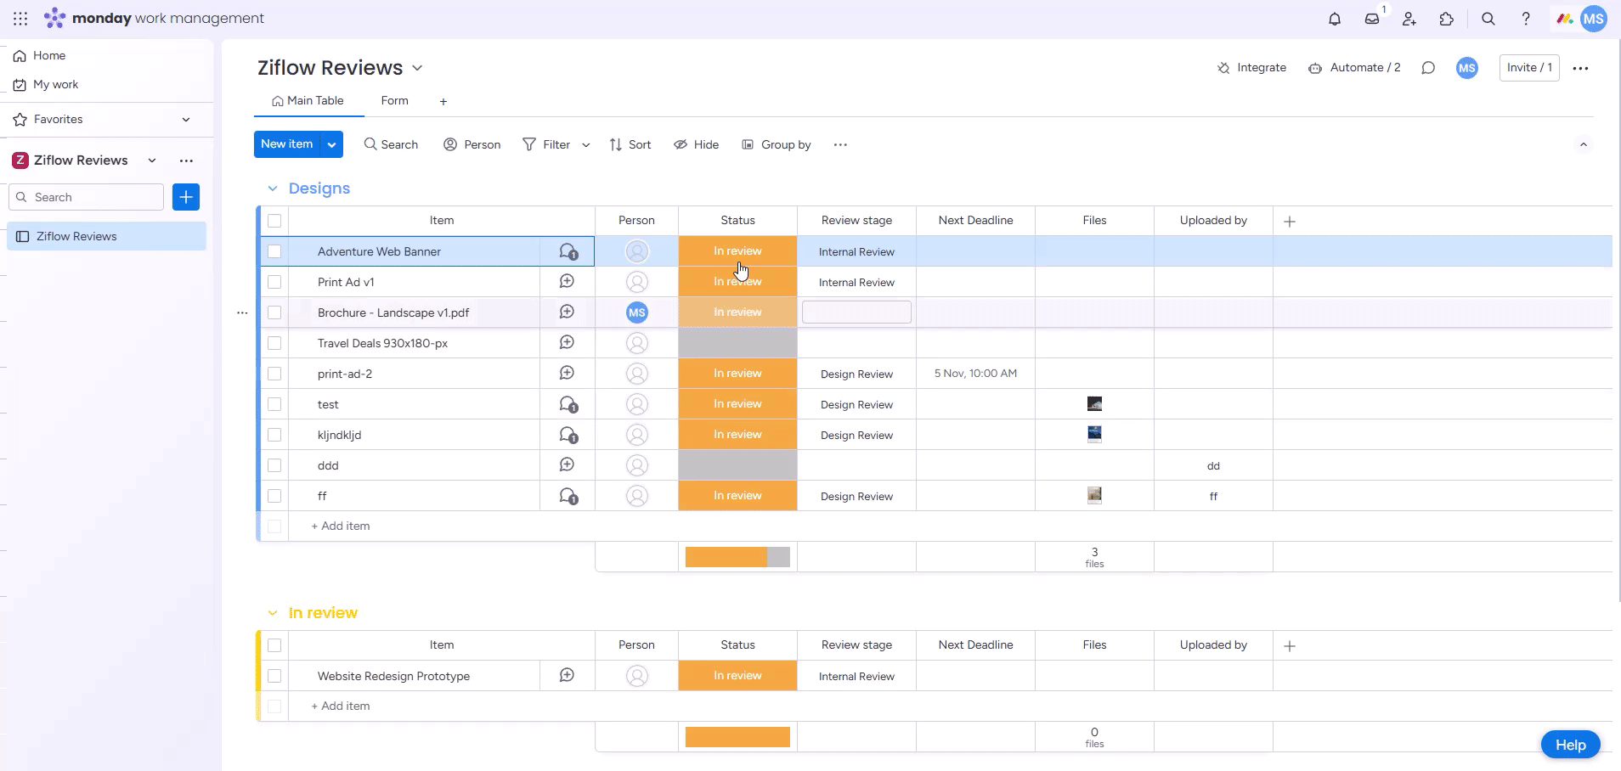
Task: Expand the Favorites section
Action: pos(186,120)
